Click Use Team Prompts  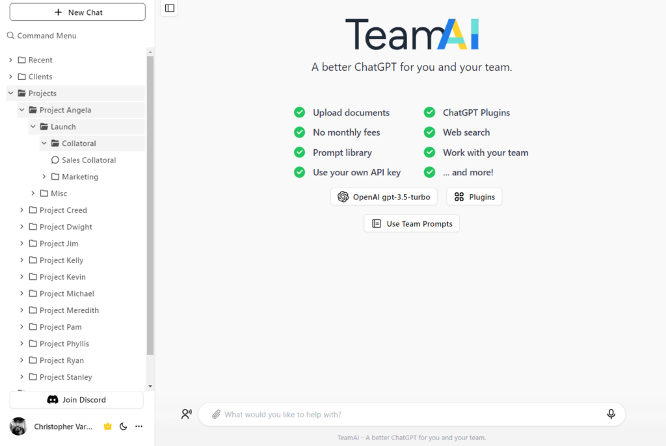tap(412, 223)
